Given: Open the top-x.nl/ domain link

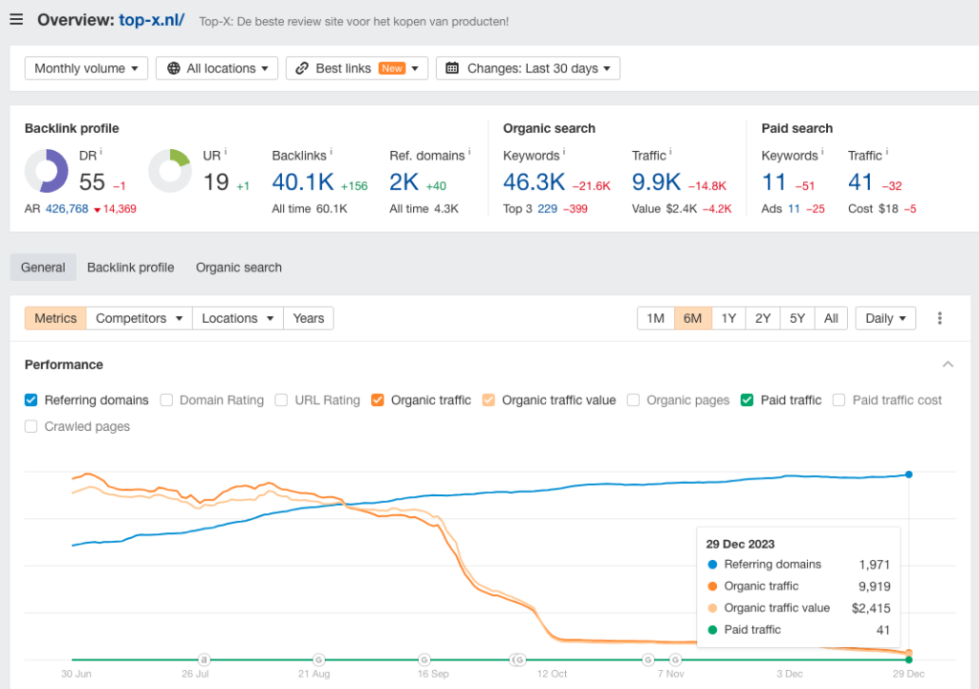Looking at the screenshot, I should (x=152, y=20).
